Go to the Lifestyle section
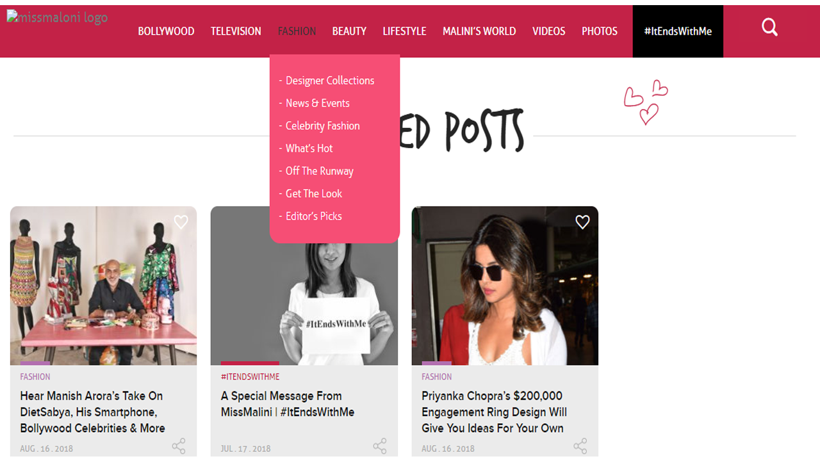 coord(404,31)
